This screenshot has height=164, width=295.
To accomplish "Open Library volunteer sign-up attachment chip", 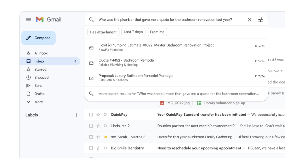I will pyautogui.click(x=221, y=103).
